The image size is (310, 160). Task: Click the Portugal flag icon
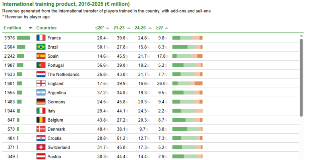(x=41, y=65)
